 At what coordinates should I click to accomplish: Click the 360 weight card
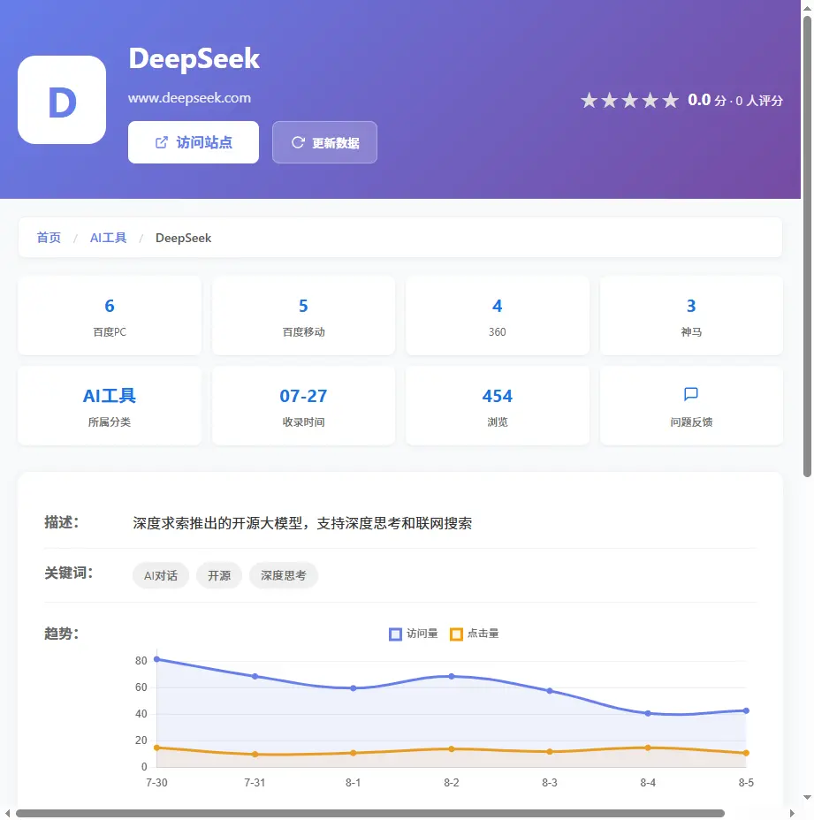point(498,315)
